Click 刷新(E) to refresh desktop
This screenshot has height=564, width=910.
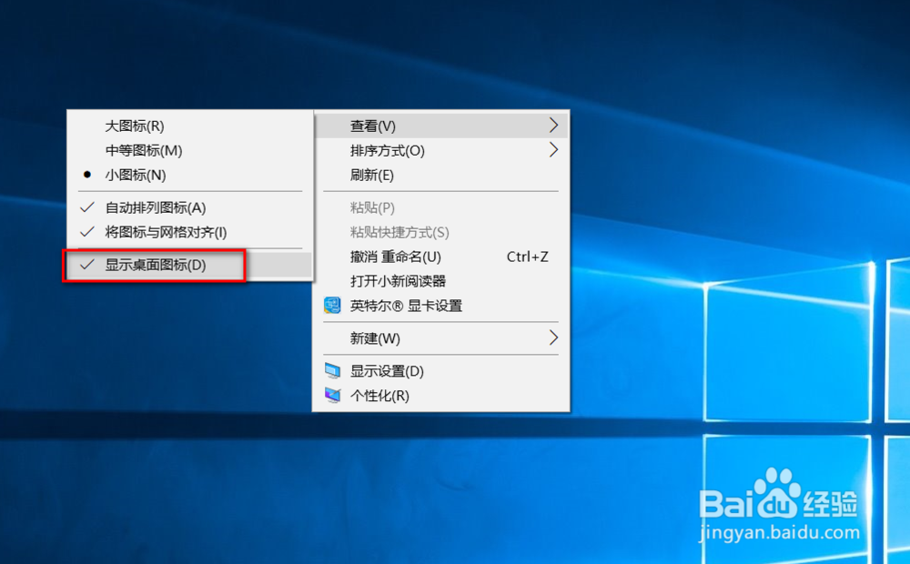440,175
